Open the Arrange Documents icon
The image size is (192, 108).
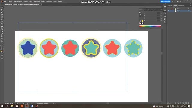[178, 1]
